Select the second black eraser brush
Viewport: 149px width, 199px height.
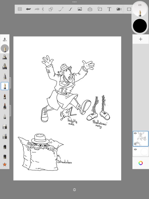(5, 156)
